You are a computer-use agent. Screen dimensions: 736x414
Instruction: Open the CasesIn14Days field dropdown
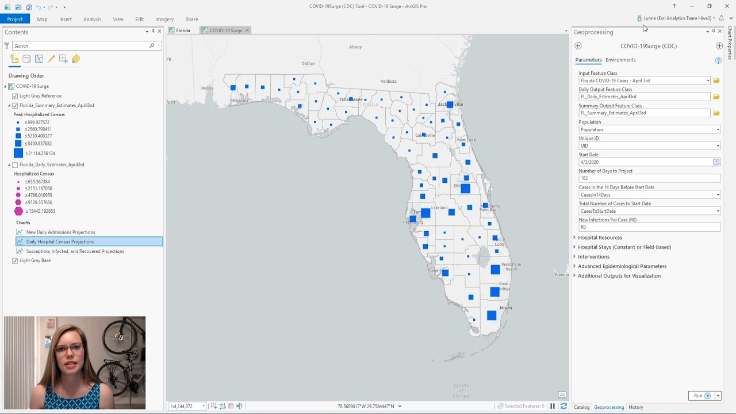[718, 195]
